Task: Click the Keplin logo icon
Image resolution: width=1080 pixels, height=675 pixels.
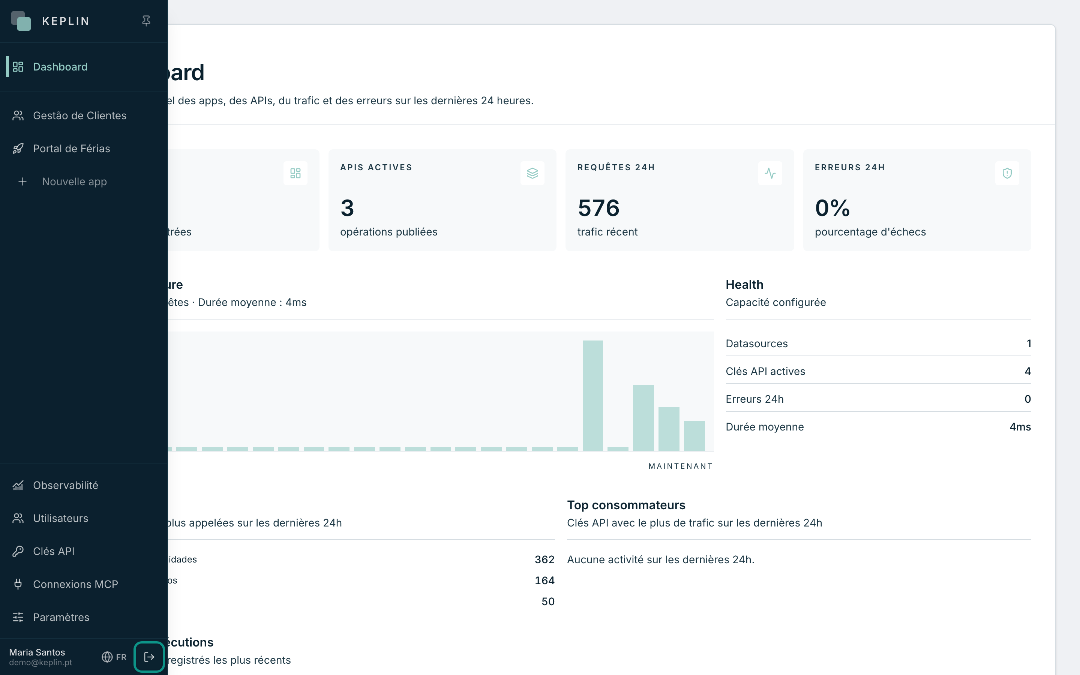Action: tap(21, 21)
